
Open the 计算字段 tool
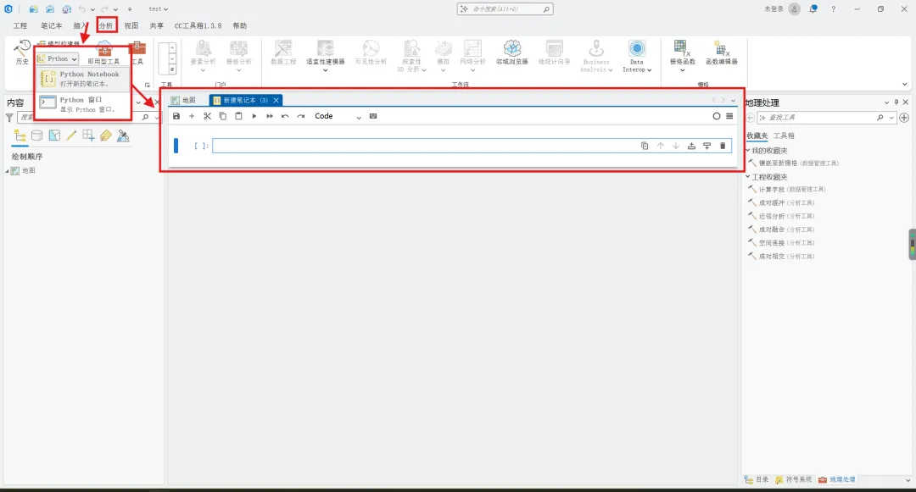pos(787,190)
